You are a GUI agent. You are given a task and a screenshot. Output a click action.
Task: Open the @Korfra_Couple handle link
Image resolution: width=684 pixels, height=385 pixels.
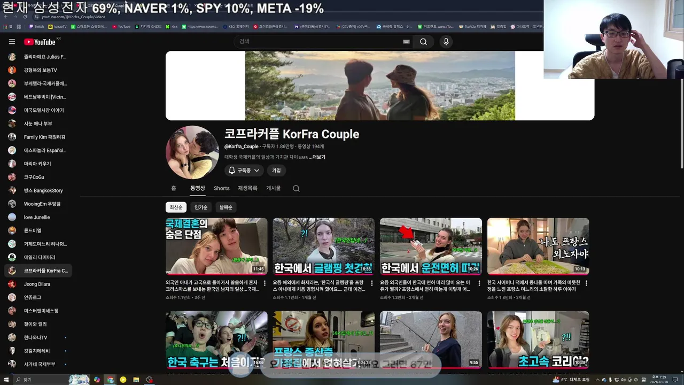(242, 147)
